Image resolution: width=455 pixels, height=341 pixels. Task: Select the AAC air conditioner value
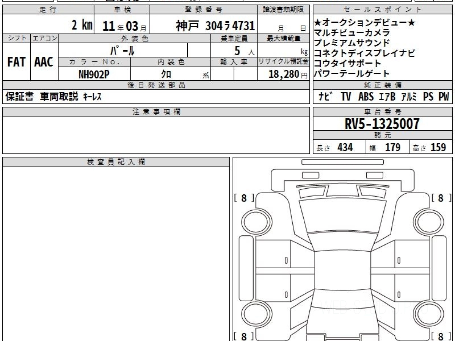click(x=44, y=62)
